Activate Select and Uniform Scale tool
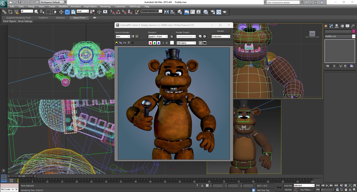The width and height of the screenshot is (357, 192). tap(73, 12)
